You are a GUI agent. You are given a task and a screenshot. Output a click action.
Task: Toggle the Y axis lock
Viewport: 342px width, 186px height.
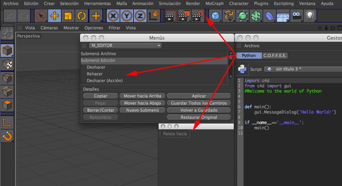point(127,16)
